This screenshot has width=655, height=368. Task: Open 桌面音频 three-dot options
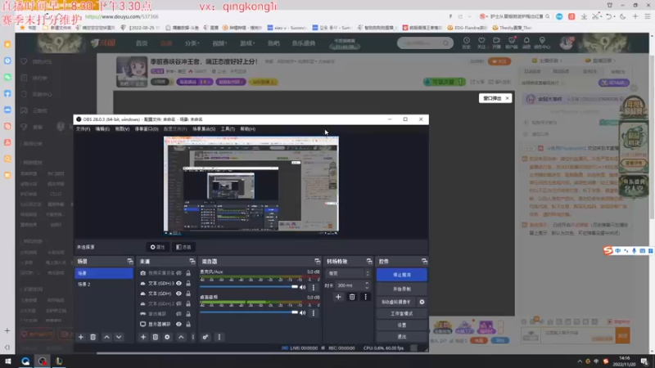pos(314,313)
